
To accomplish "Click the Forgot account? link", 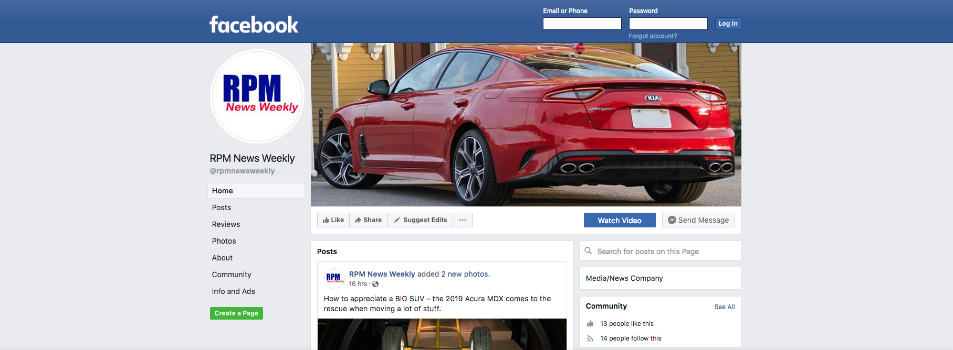I will coord(653,36).
